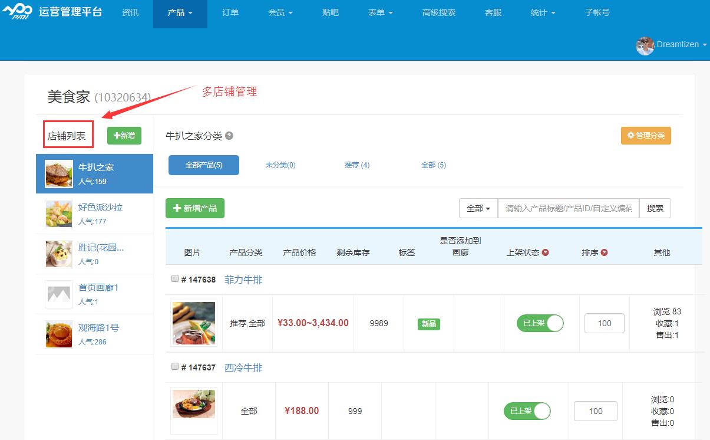Open the Dreamtizen avatar picture
The image size is (710, 440).
[645, 45]
